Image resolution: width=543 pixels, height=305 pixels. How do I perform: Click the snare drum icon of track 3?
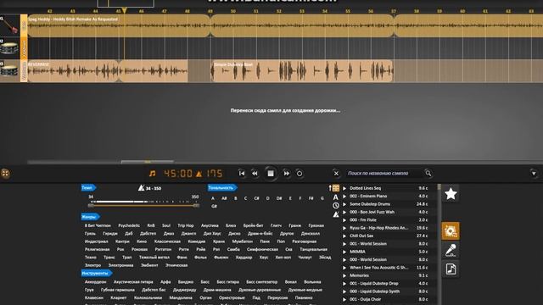(x=9, y=70)
